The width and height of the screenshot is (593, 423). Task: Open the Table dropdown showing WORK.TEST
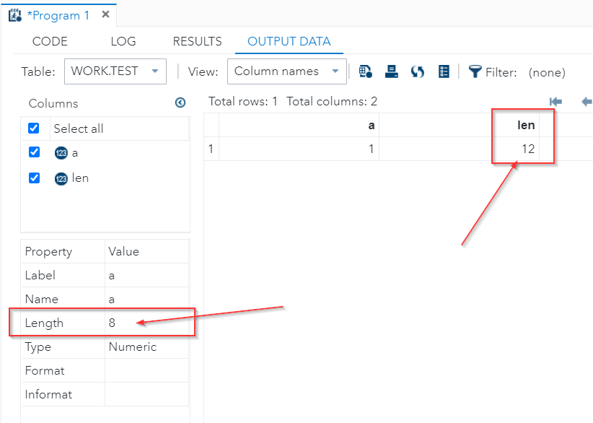pyautogui.click(x=115, y=71)
